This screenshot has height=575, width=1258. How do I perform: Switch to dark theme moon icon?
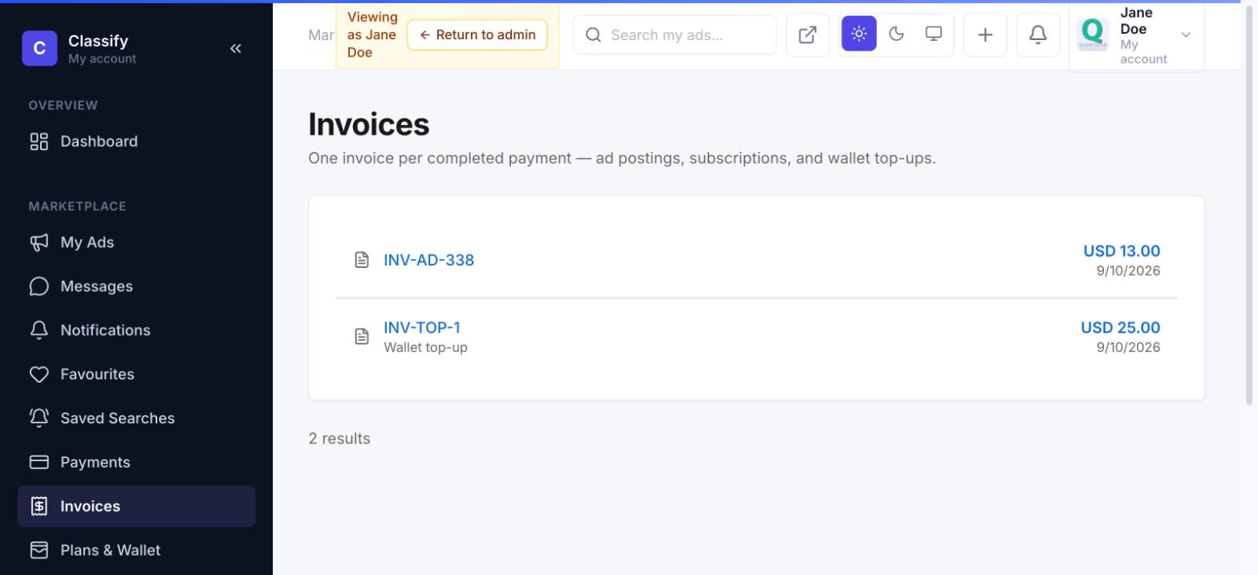pyautogui.click(x=896, y=34)
